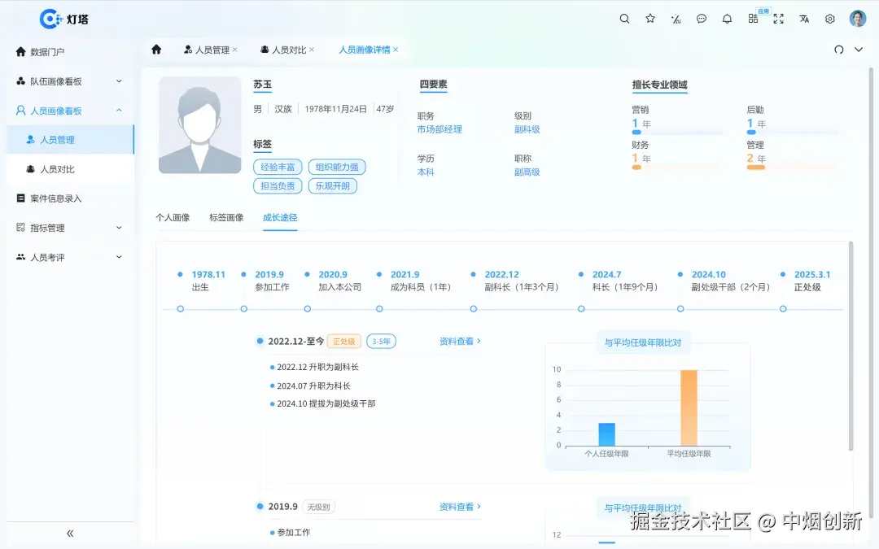Switch to the 成长途径 tab
This screenshot has height=549, width=879.
coord(280,217)
